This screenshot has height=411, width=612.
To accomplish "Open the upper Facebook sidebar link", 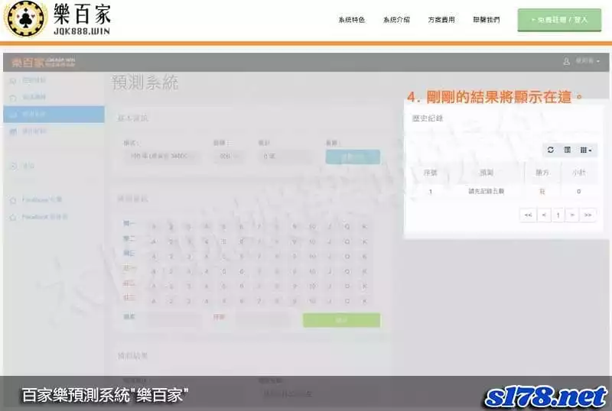I will coord(42,199).
